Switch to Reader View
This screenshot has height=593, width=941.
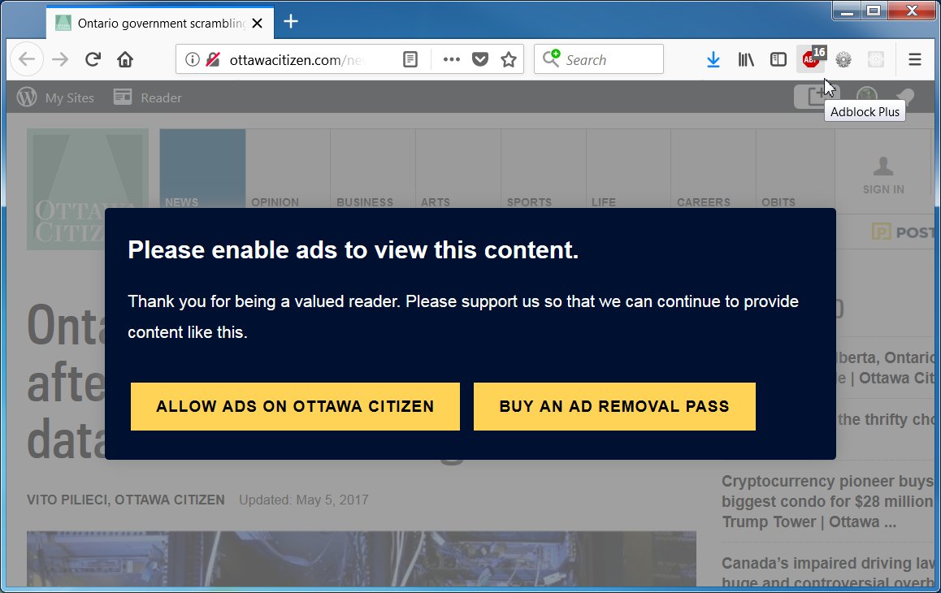click(x=410, y=58)
